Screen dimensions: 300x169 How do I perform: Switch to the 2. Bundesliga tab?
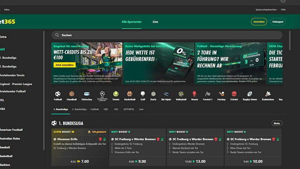tap(79, 109)
